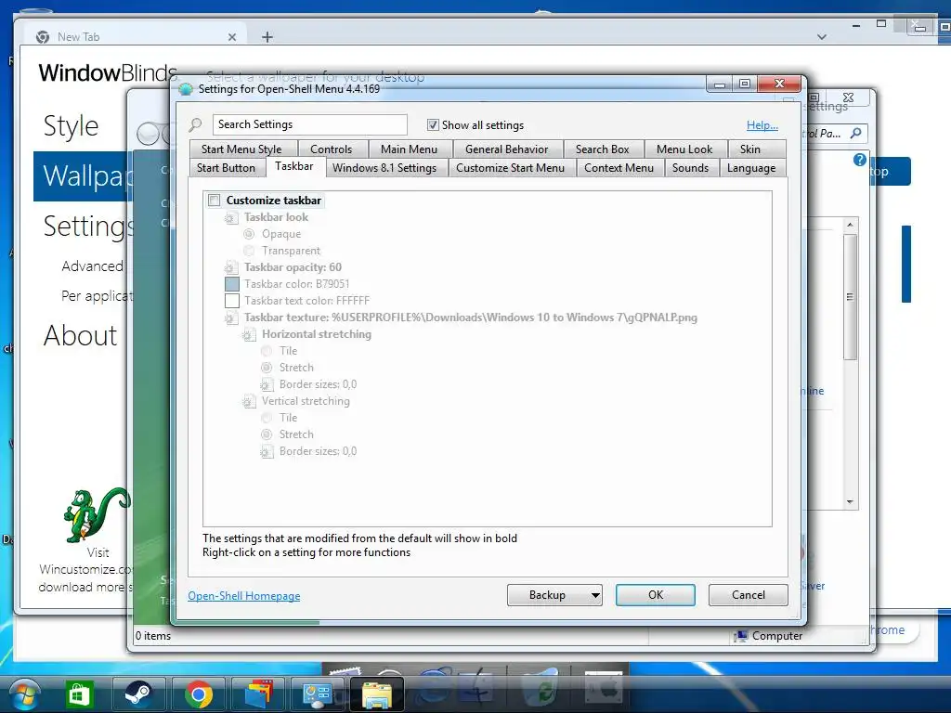The image size is (951, 713).
Task: Click scrollbar up arrow in Control Panel window
Action: coord(850,225)
